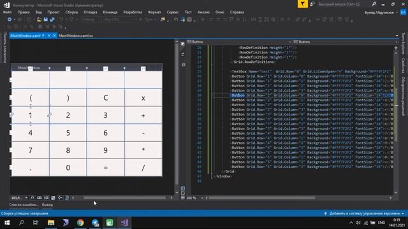Open the user account name dropdown

(x=381, y=13)
